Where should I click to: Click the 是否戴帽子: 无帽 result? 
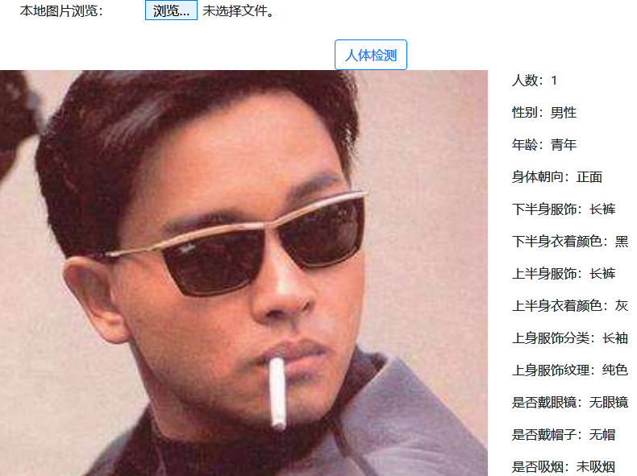point(564,435)
